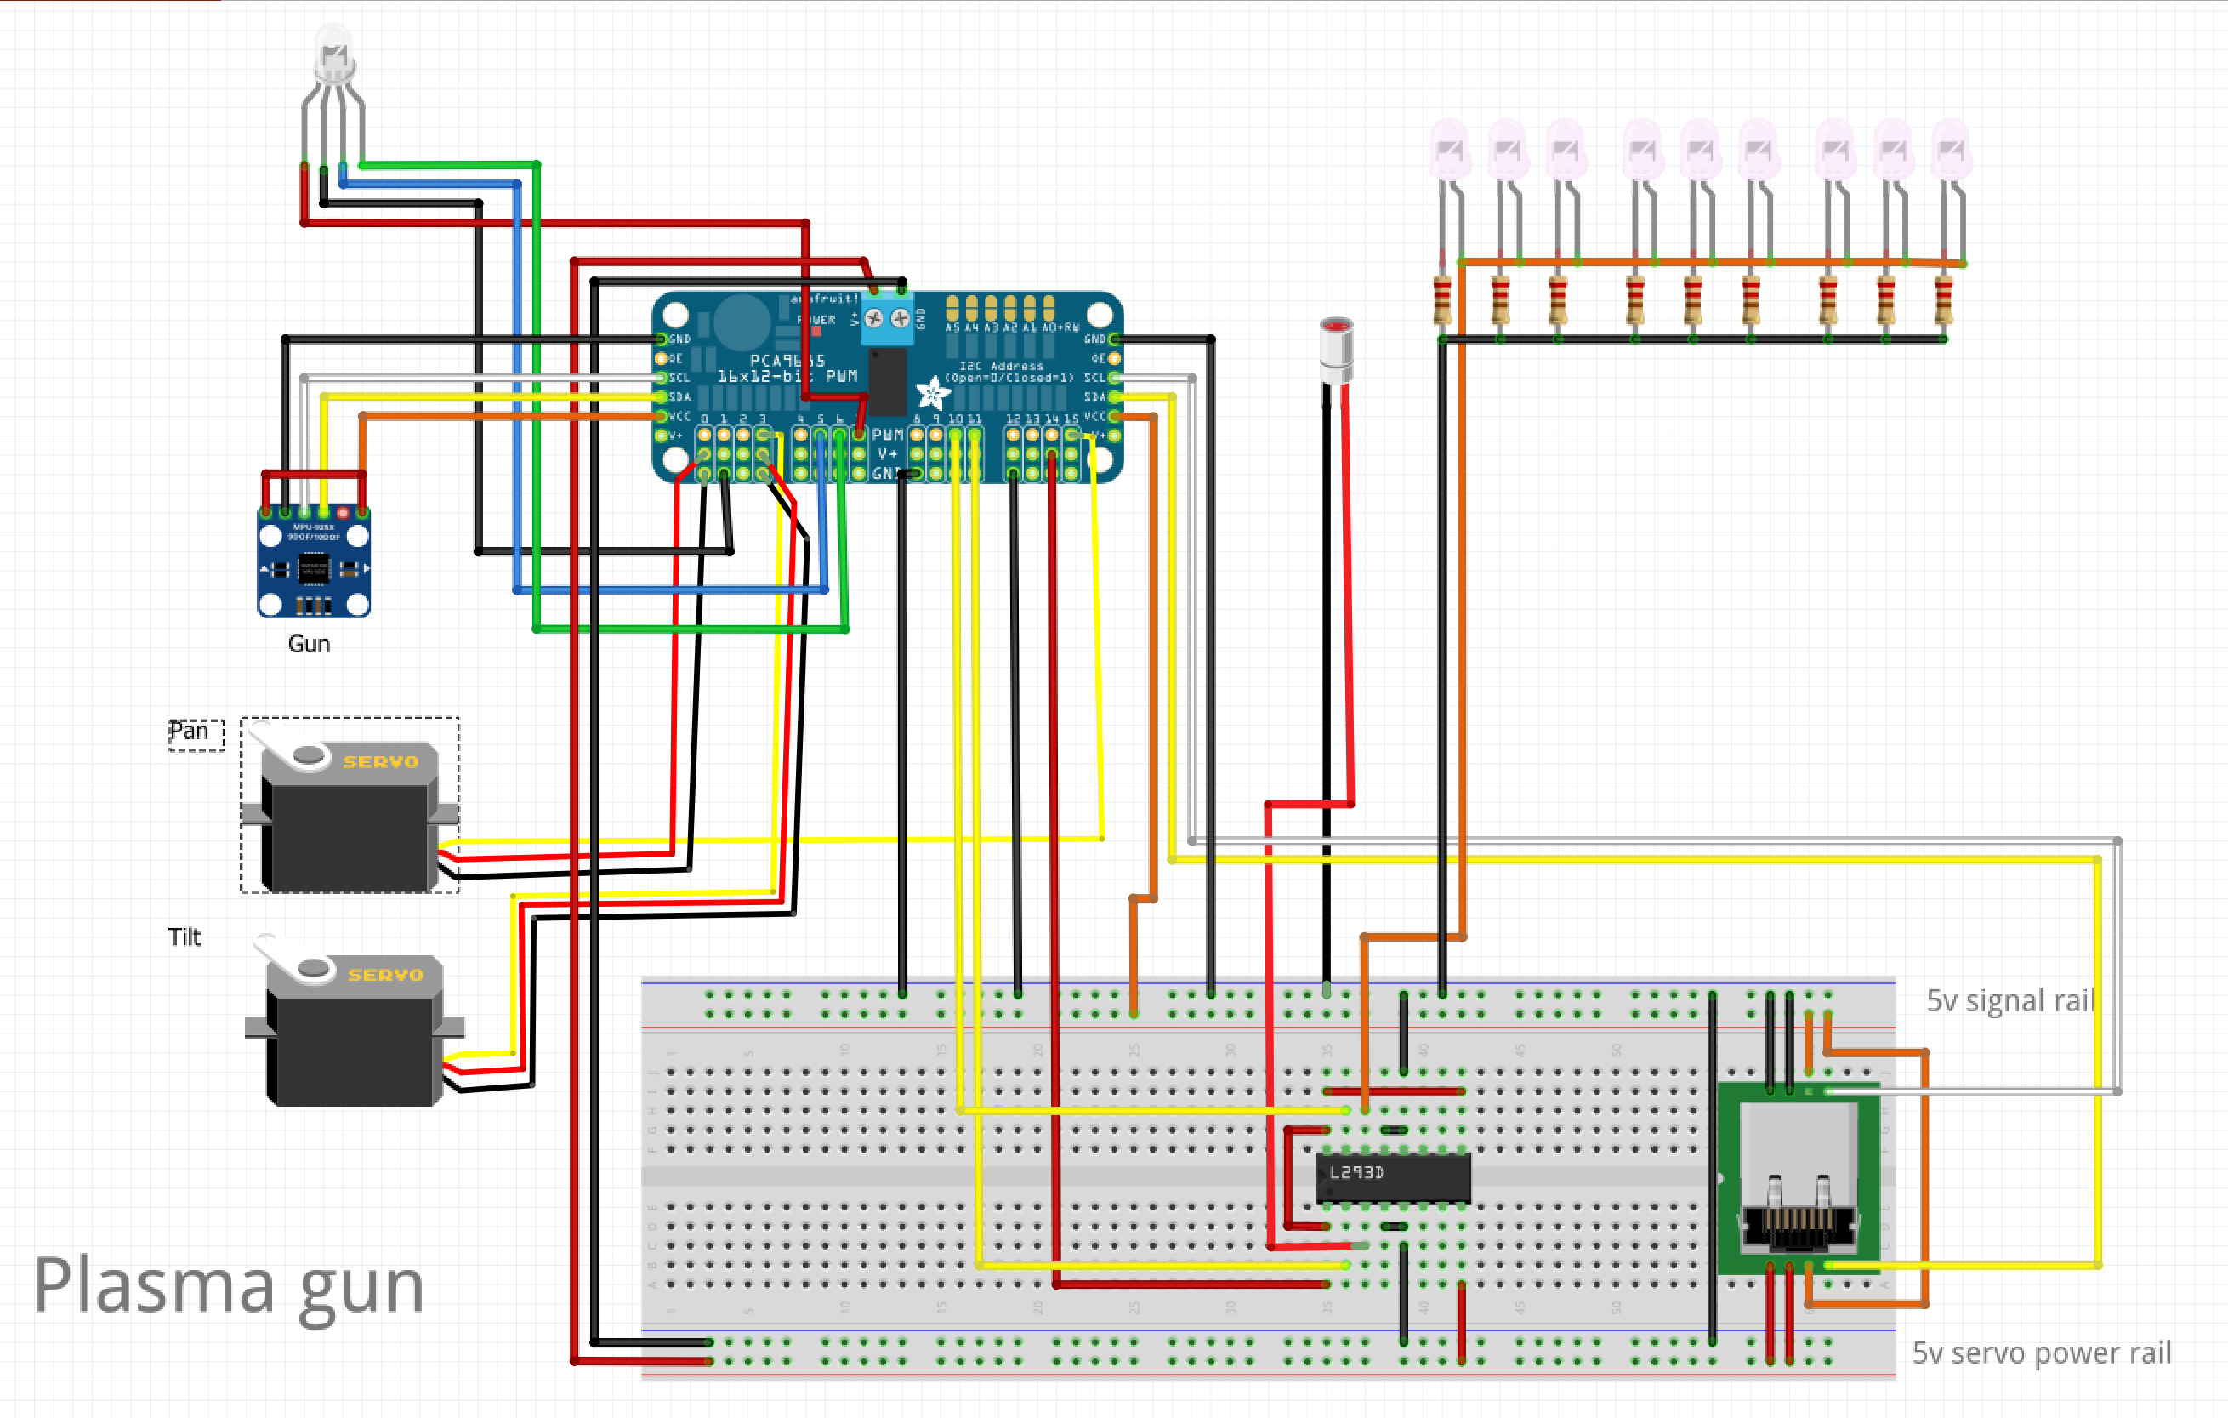Select the leftmost pink LED
Image resolution: width=2228 pixels, height=1418 pixels.
tap(1449, 148)
